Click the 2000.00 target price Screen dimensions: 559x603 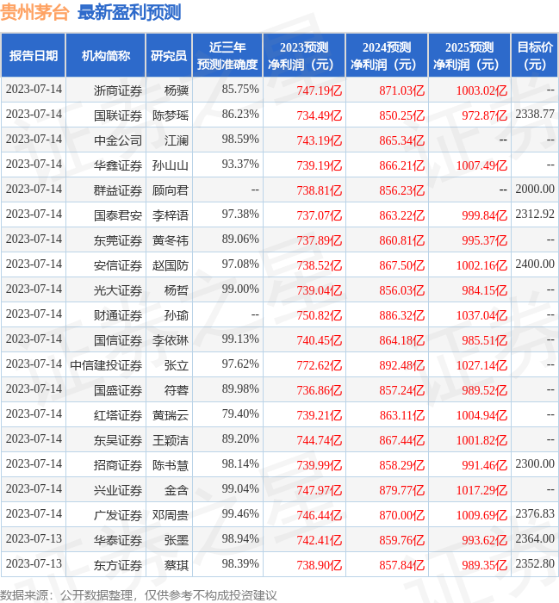[535, 189]
